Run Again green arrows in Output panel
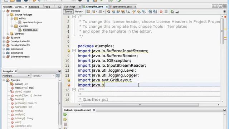Viewport: 229px width, 129px height. pos(65,114)
